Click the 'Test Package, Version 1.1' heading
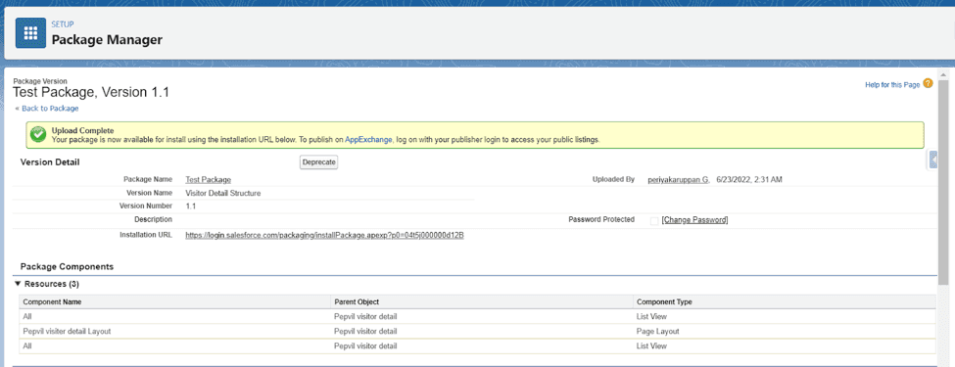 pyautogui.click(x=91, y=93)
